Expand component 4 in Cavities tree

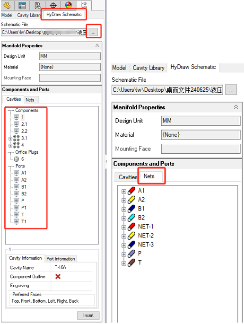coord(10,146)
